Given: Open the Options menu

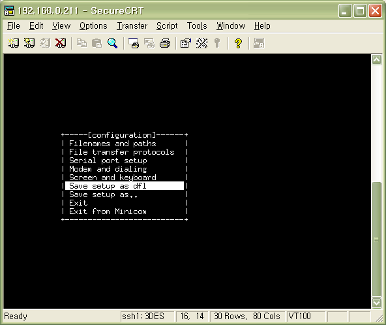Looking at the screenshot, I should coord(93,26).
